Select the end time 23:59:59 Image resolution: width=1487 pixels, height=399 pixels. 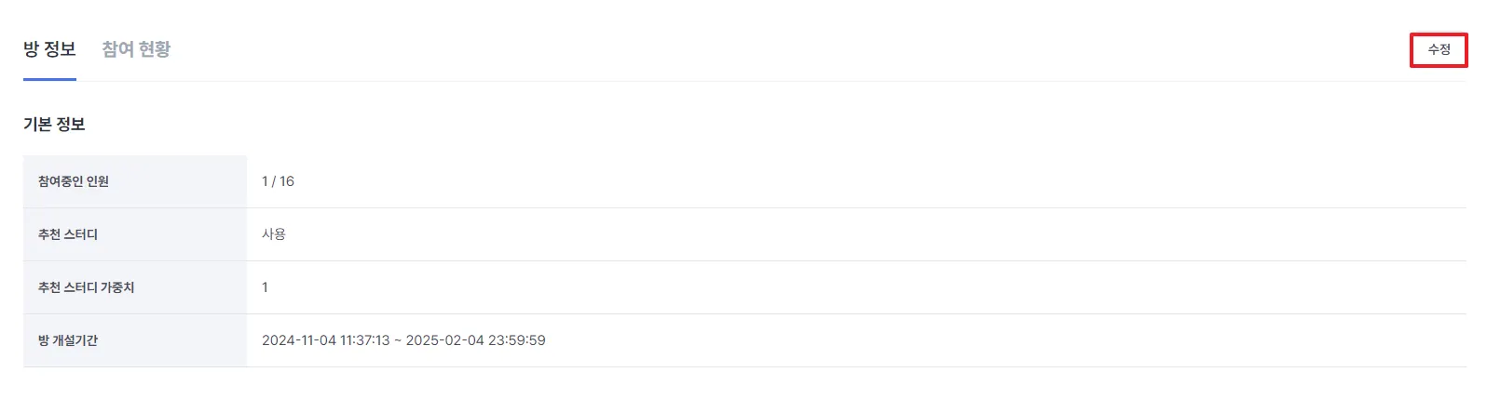click(517, 340)
